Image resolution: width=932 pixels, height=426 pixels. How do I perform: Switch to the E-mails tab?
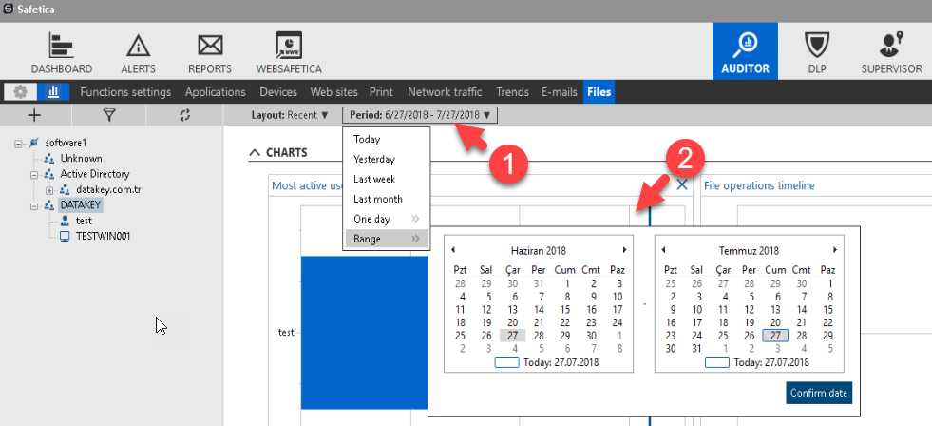click(x=559, y=92)
